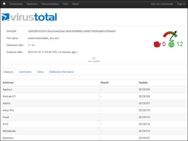Click the green angel harmless vote icon
This screenshot has height=141, width=188.
click(x=172, y=44)
